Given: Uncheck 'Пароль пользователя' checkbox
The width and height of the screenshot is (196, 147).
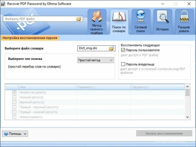Looking at the screenshot, I should point(123,50).
